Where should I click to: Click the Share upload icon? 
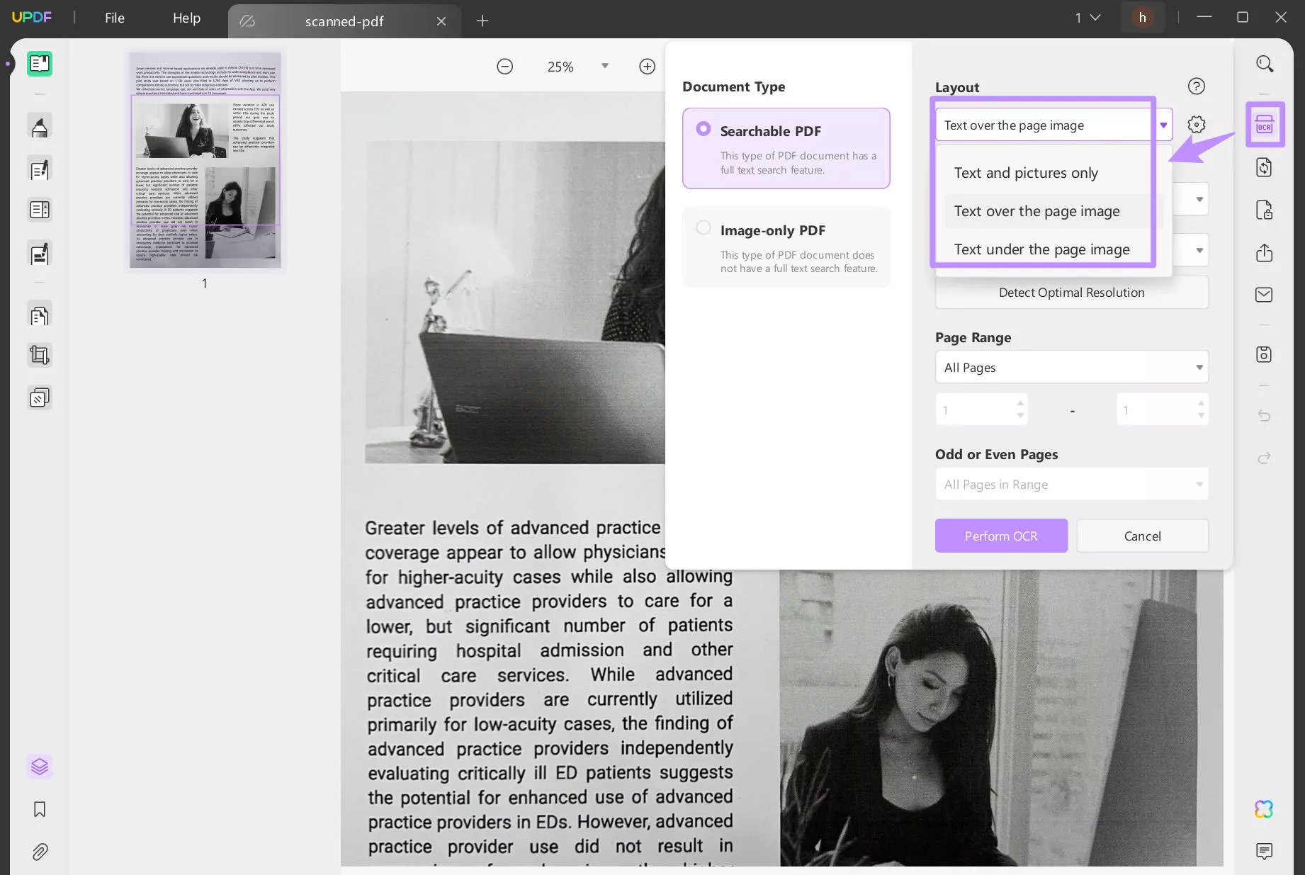pos(1265,253)
